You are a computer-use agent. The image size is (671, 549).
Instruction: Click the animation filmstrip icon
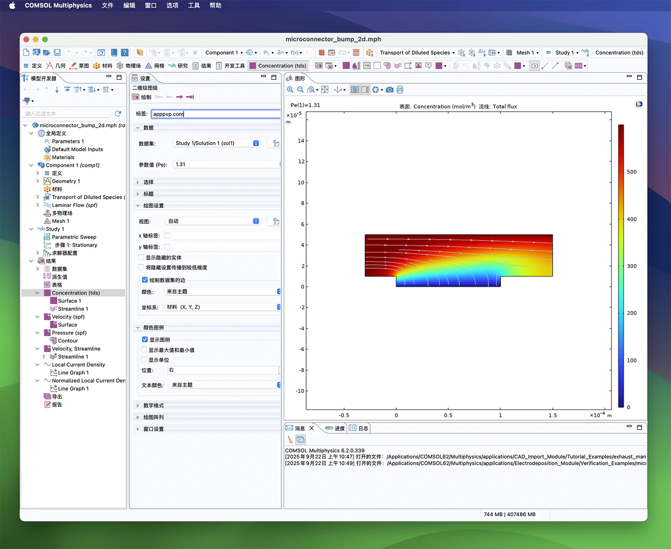point(579,66)
